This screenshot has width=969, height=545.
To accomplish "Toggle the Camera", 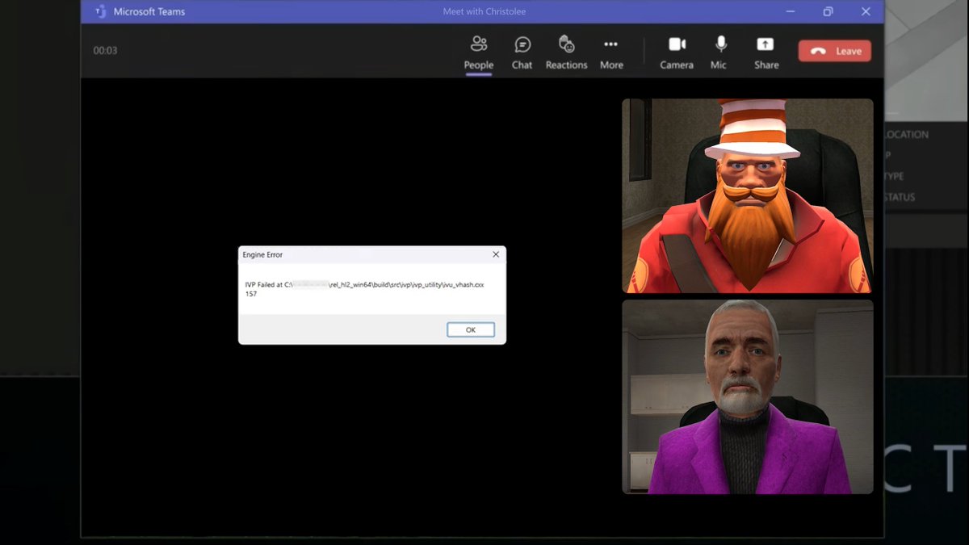I will 677,53.
